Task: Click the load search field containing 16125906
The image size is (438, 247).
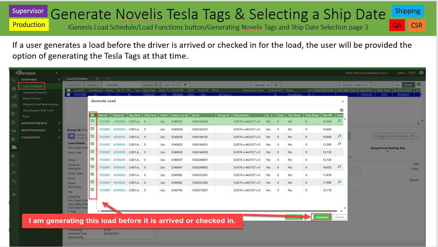Action: [122, 85]
